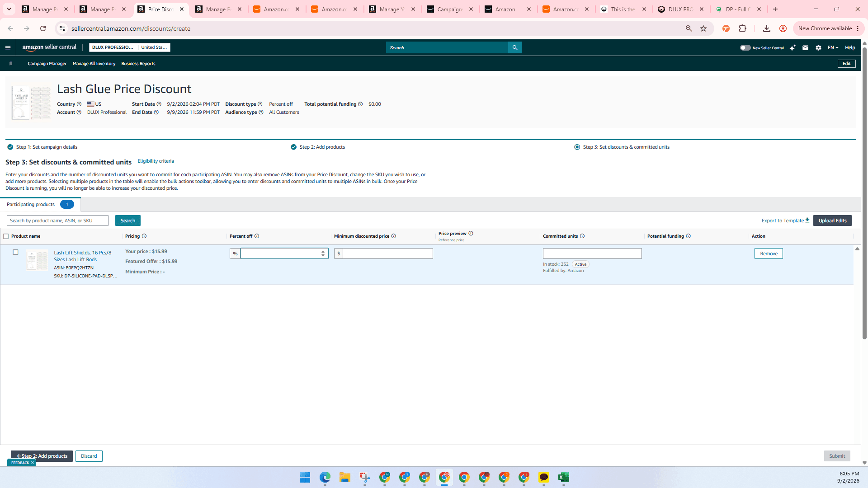Check the Lash Lift Shields product checkbox
The height and width of the screenshot is (488, 868).
15,252
